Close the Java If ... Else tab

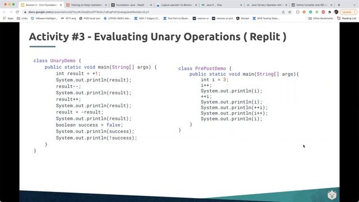241,5
